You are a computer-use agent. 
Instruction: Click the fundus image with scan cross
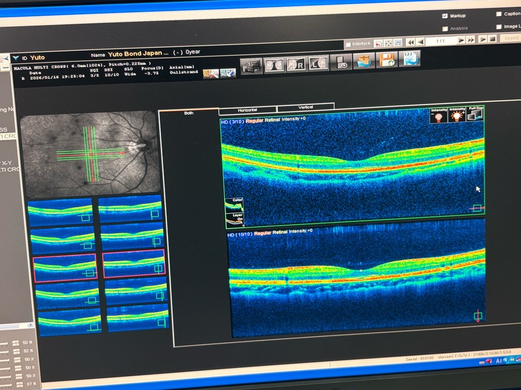tap(90, 153)
